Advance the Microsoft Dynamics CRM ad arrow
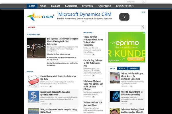 pyautogui.click(x=124, y=17)
